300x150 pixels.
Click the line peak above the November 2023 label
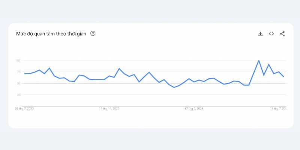pos(119,69)
